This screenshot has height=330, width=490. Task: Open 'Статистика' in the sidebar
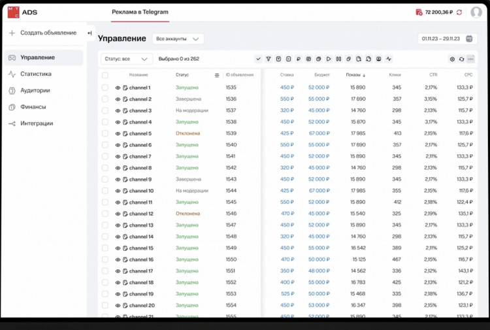(36, 74)
